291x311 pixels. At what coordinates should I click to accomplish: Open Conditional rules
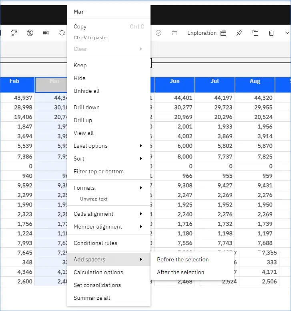pos(109,243)
